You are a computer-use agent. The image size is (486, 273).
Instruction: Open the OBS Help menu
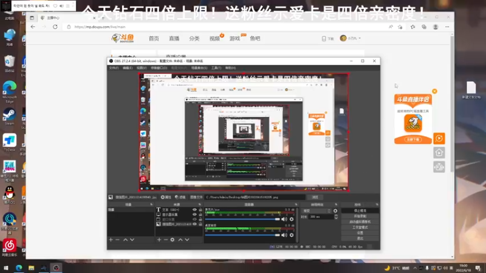(x=230, y=68)
